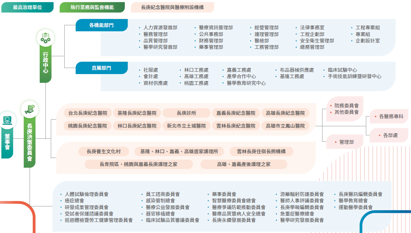Click the 董事會 teal vertical box
Viewport: 411px width, 233px height.
coord(7,143)
